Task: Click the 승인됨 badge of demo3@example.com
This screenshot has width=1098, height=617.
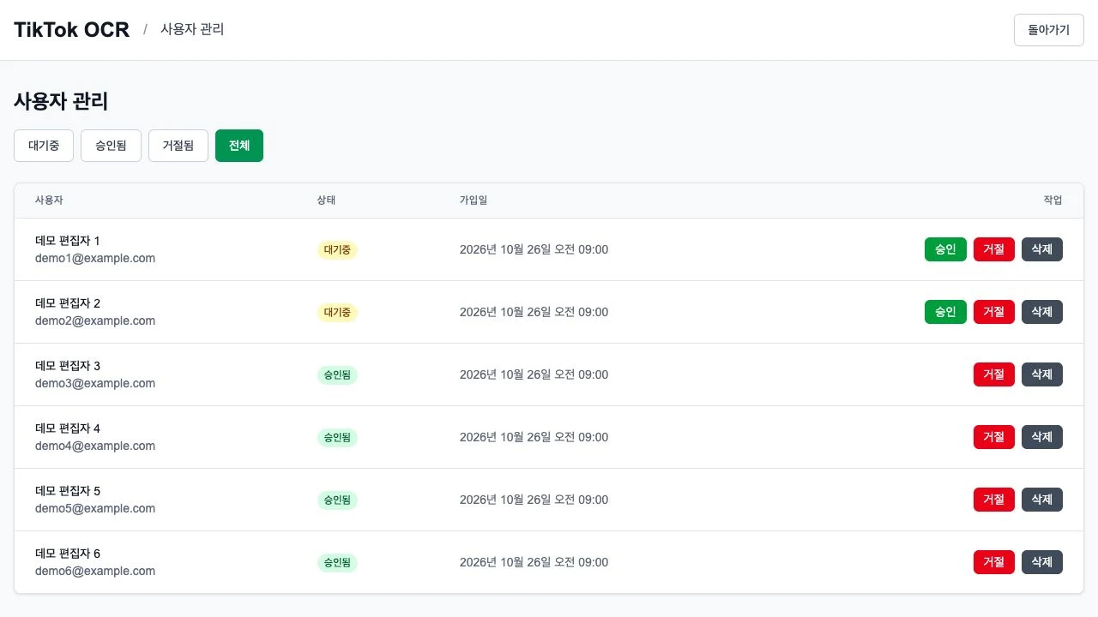Action: point(337,375)
